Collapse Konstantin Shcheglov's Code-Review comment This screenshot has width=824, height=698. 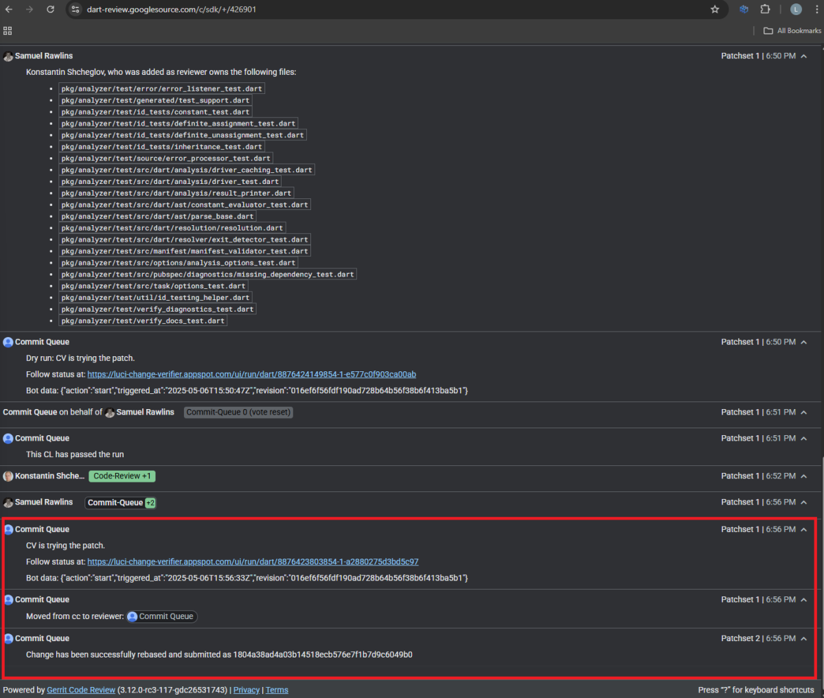pos(805,475)
